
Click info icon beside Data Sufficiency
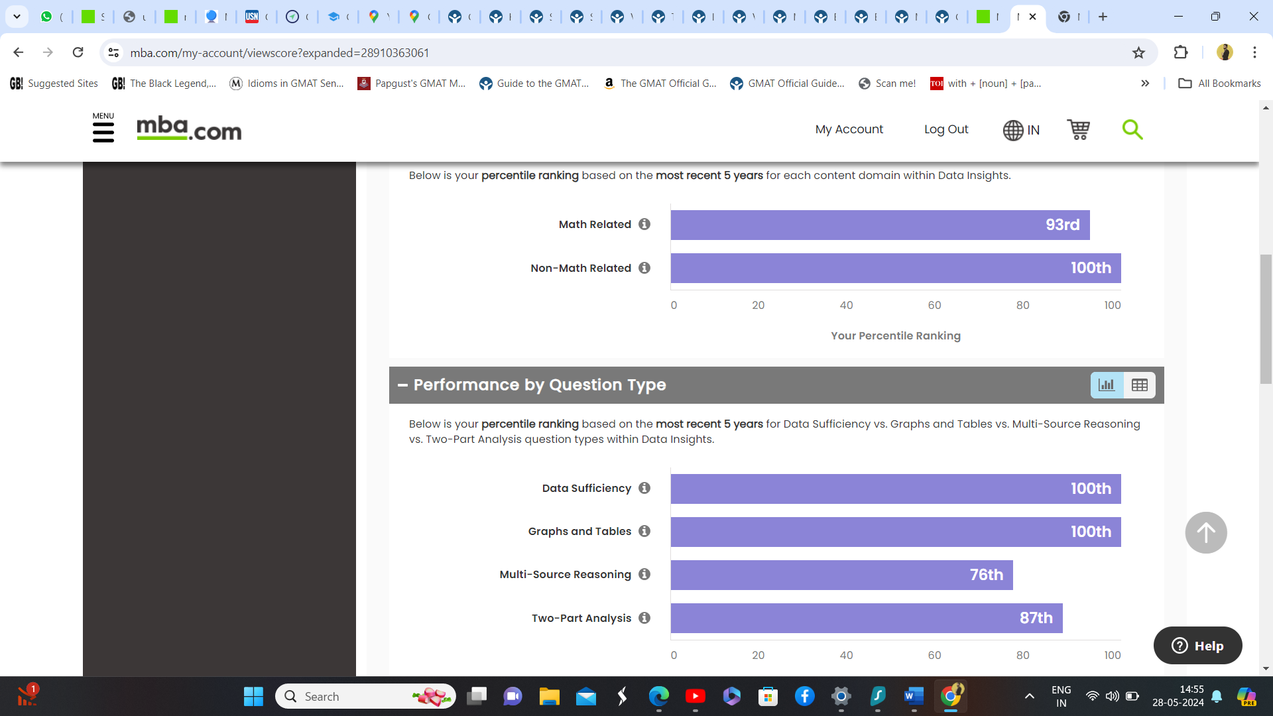[x=644, y=488]
